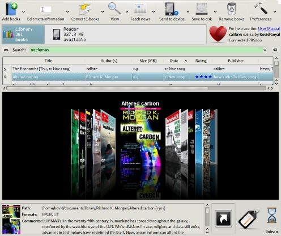The image size is (281, 236).
Task: Open Fetch news
Action: pyautogui.click(x=140, y=9)
